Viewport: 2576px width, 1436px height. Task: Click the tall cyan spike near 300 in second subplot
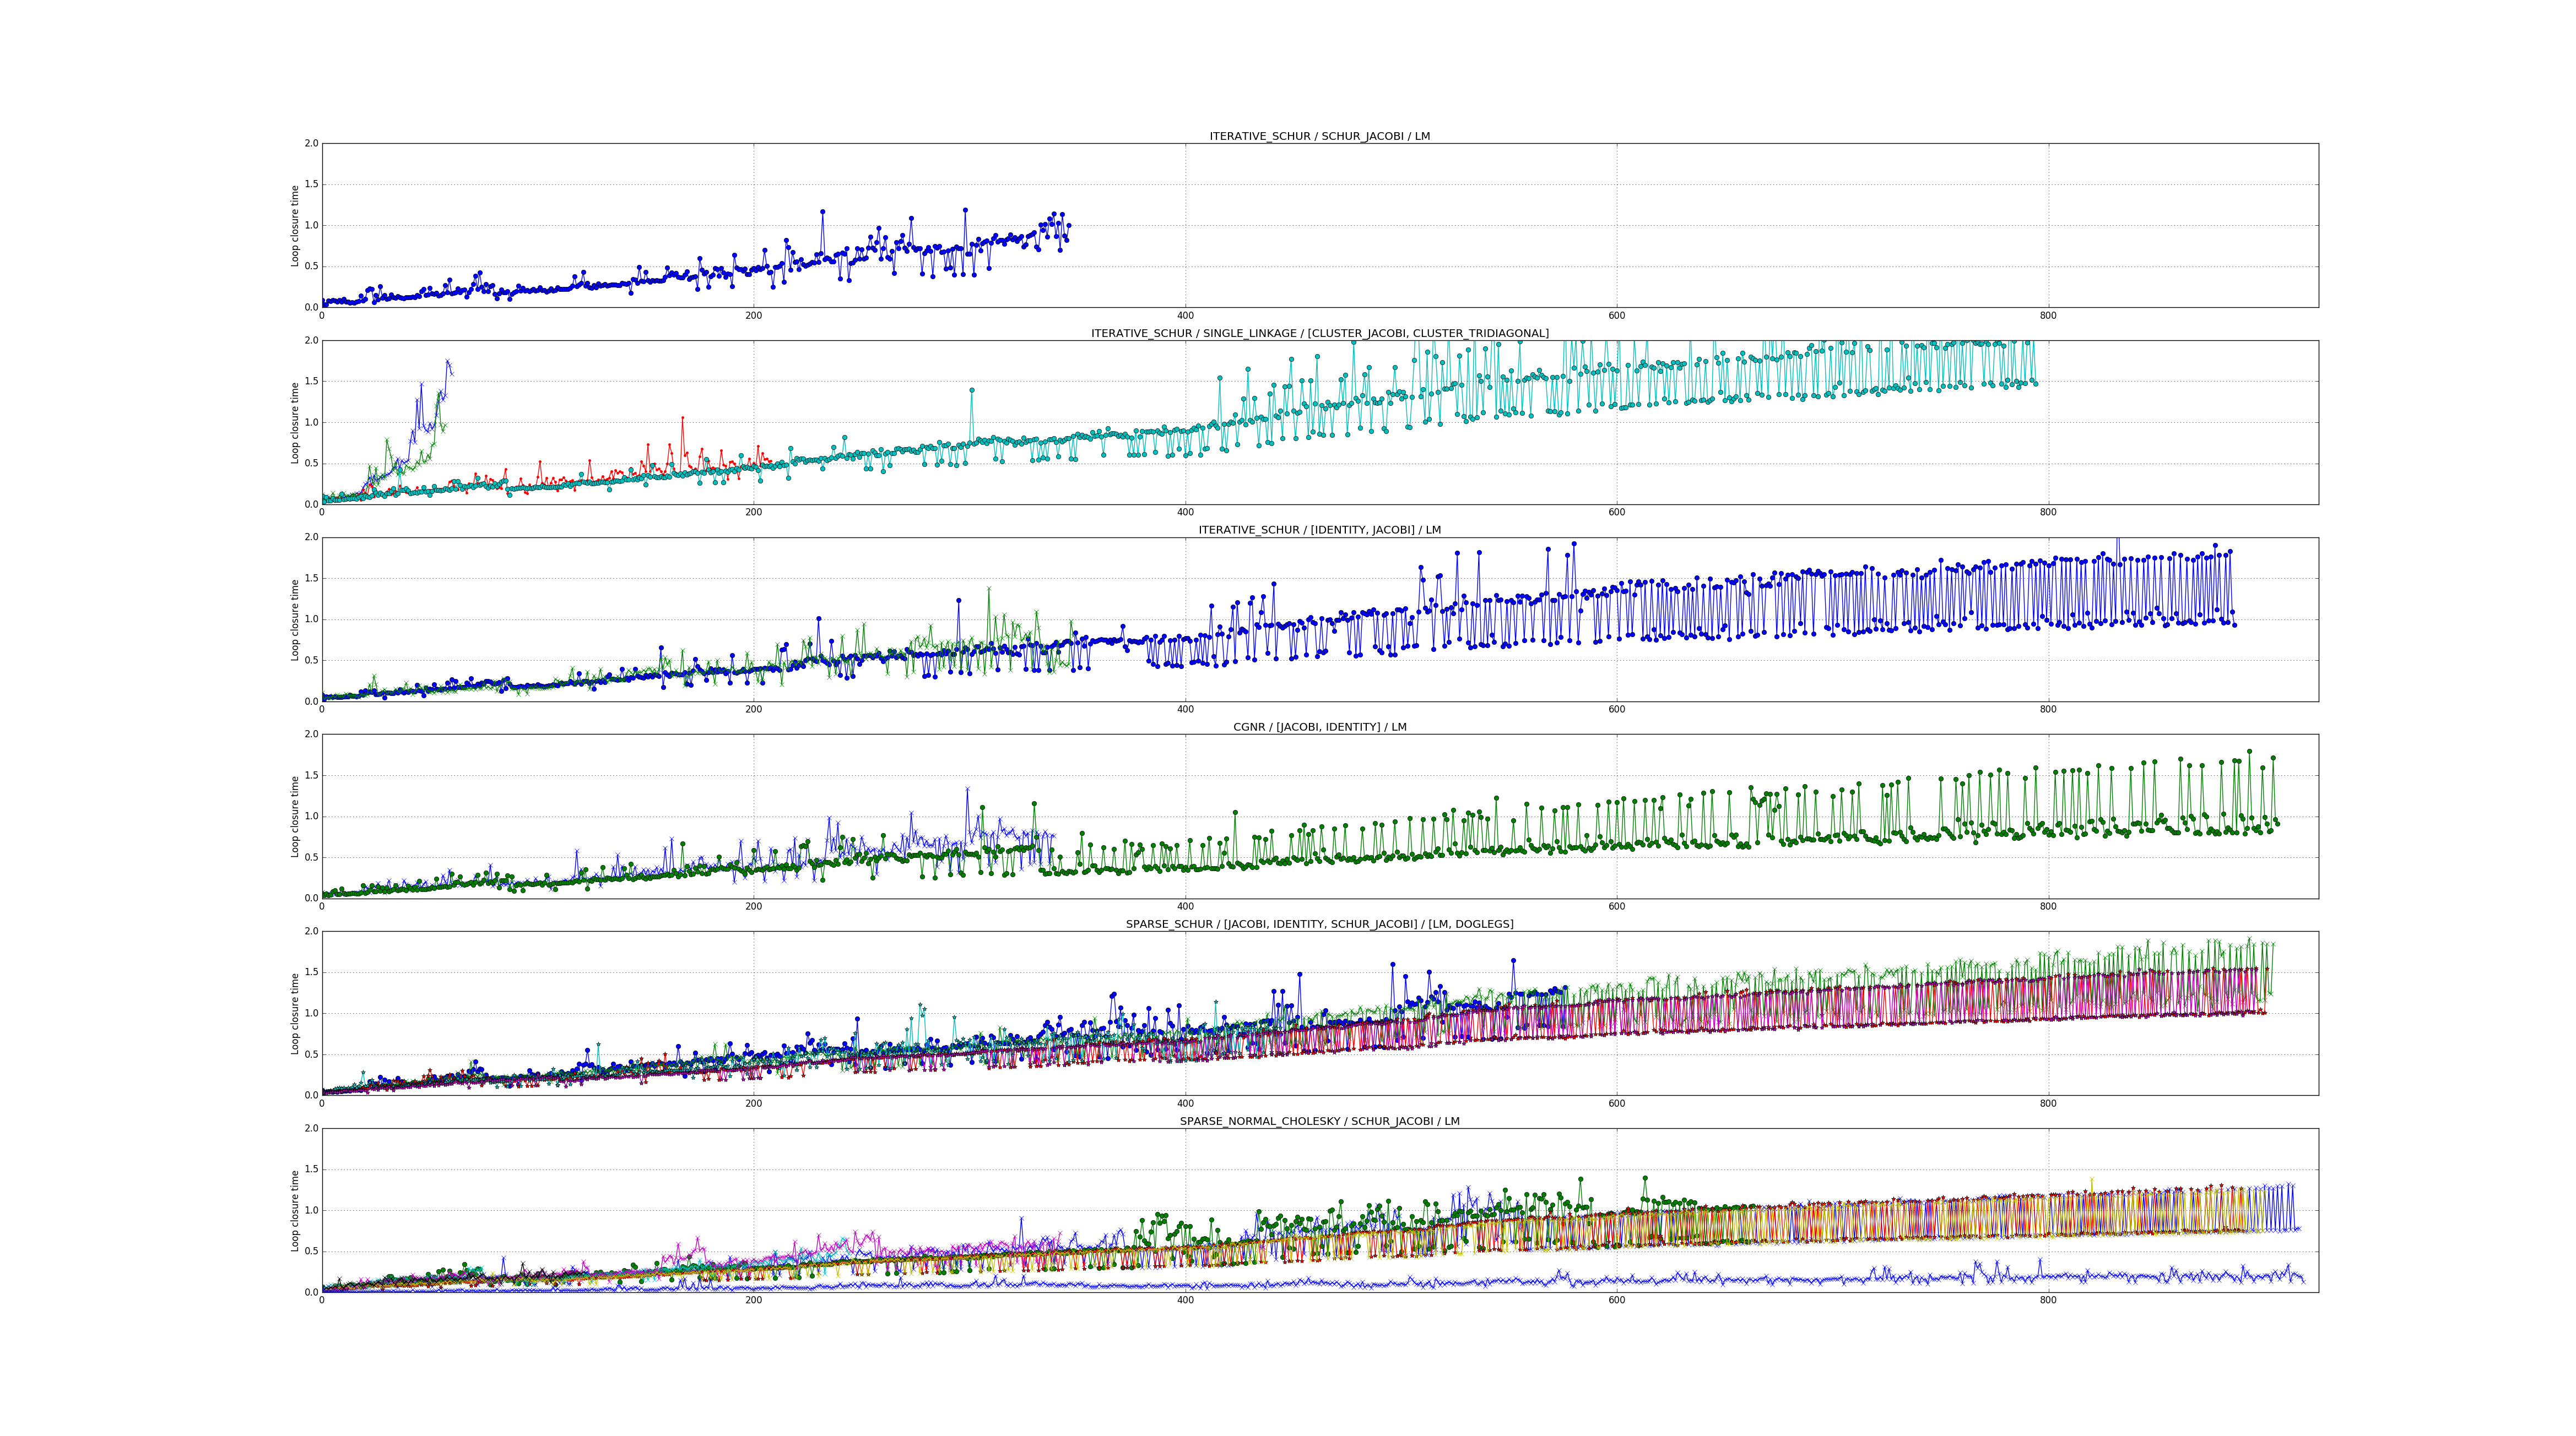971,391
